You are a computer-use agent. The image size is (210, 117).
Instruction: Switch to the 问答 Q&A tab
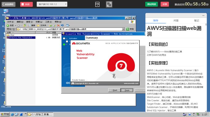coord(176,20)
